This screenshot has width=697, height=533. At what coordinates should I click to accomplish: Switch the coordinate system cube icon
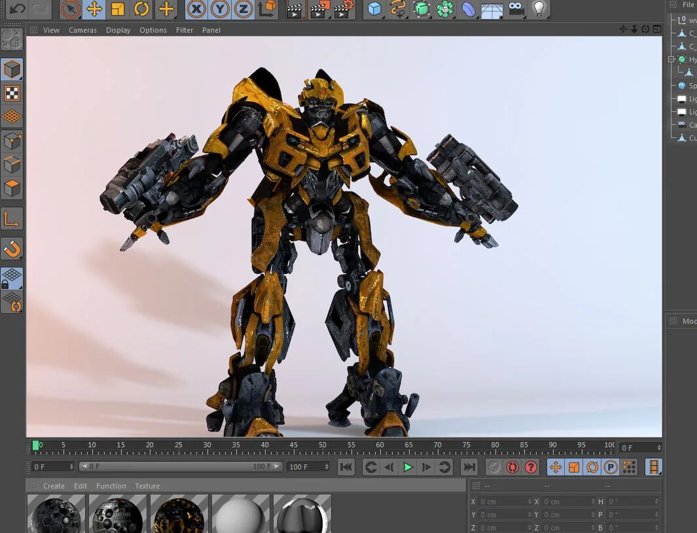(x=267, y=9)
